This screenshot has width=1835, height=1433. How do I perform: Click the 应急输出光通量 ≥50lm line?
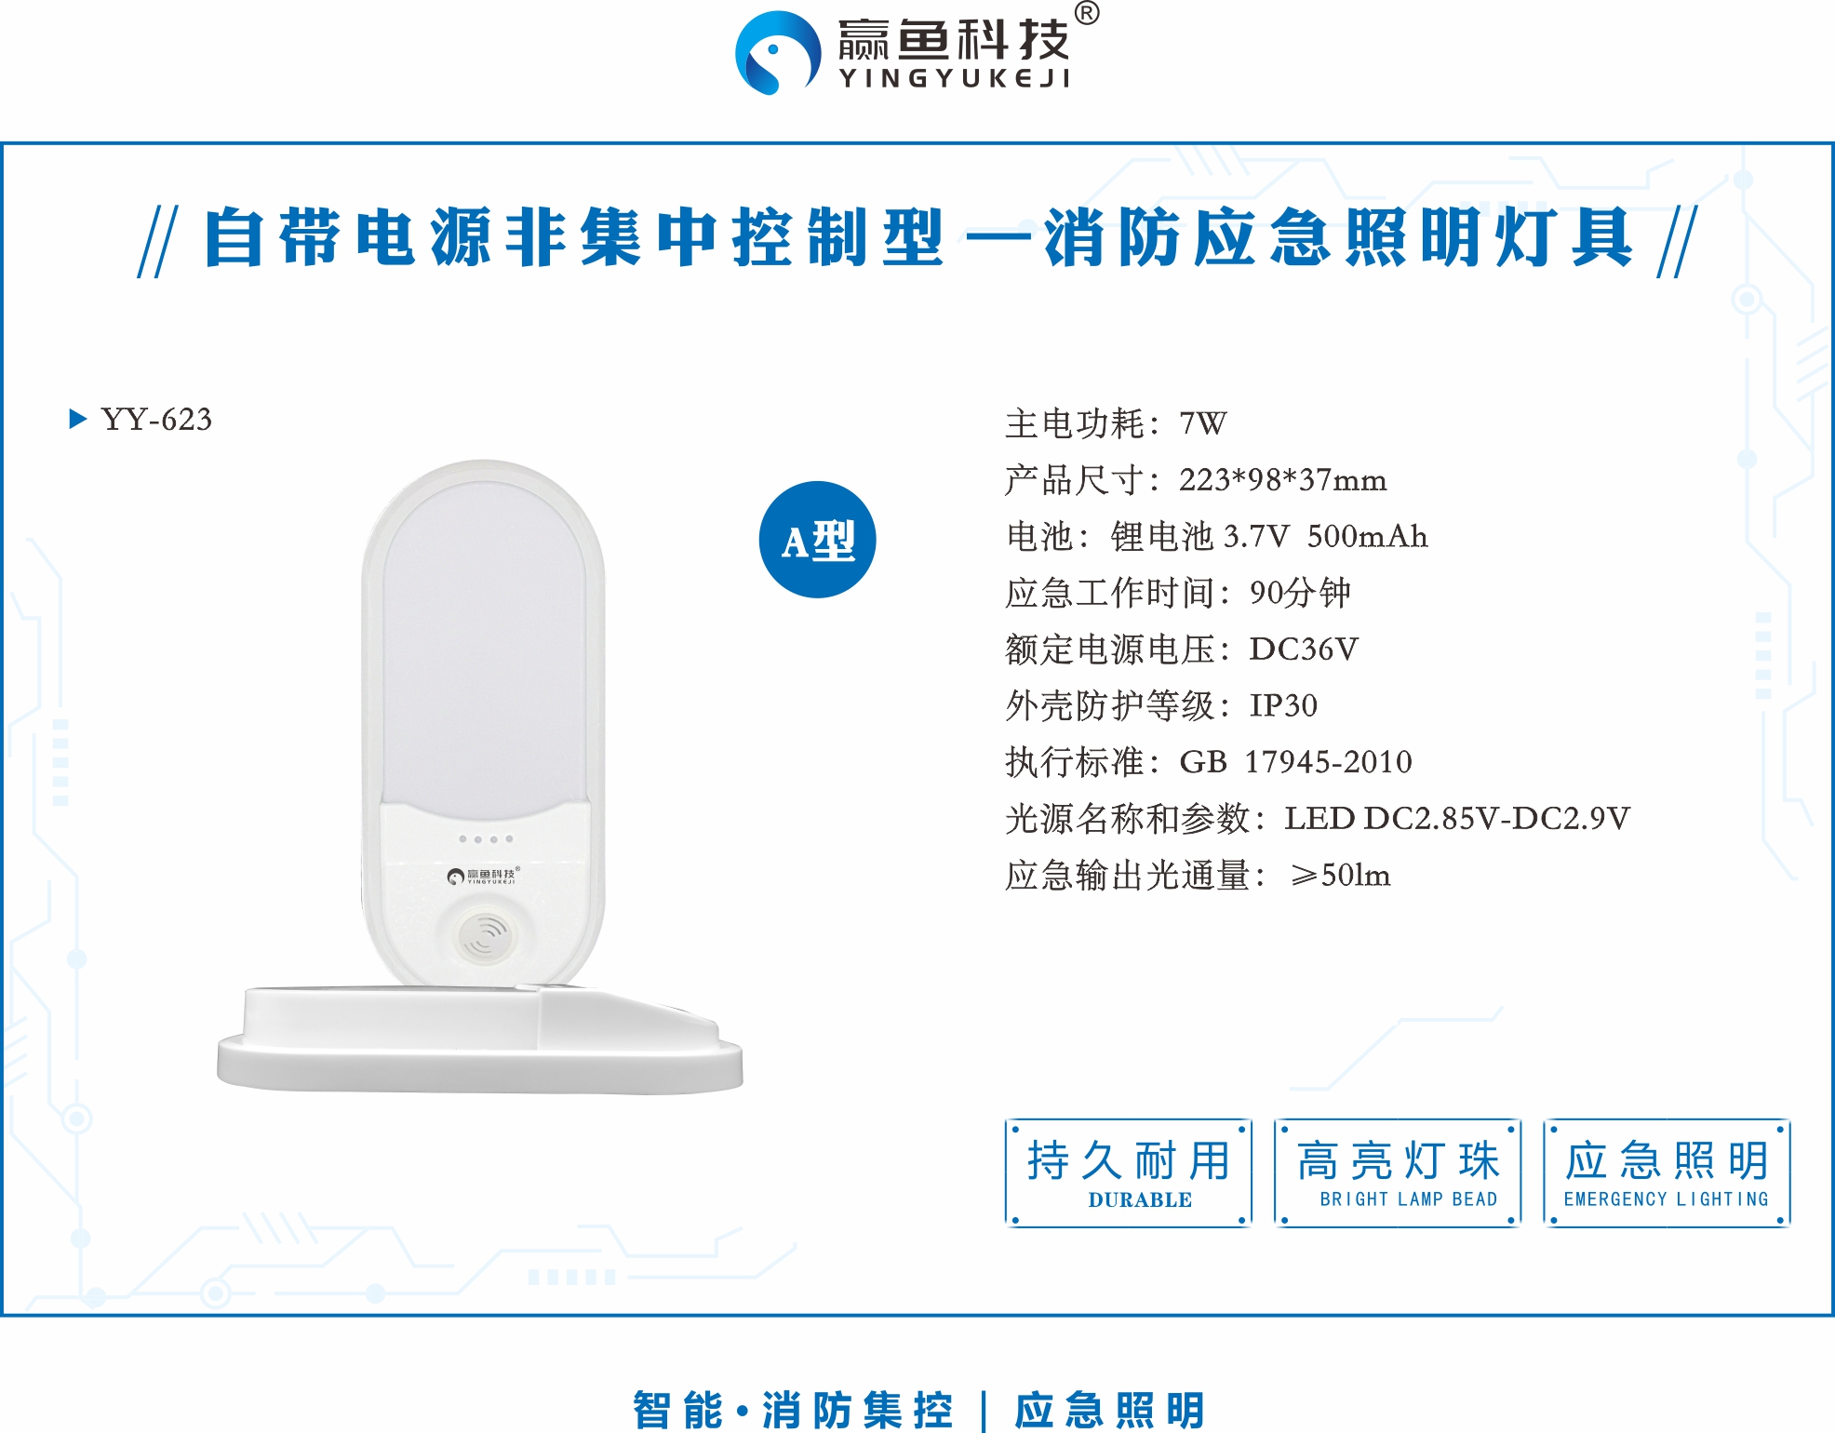point(1198,876)
